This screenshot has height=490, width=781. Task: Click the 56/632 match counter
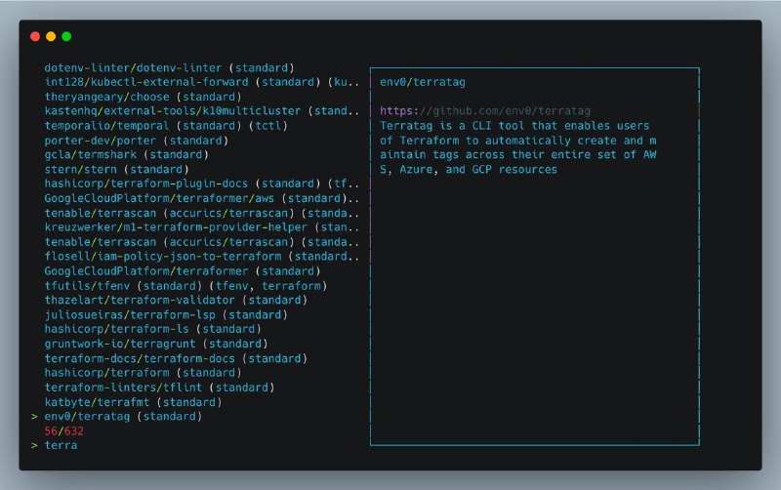point(63,430)
